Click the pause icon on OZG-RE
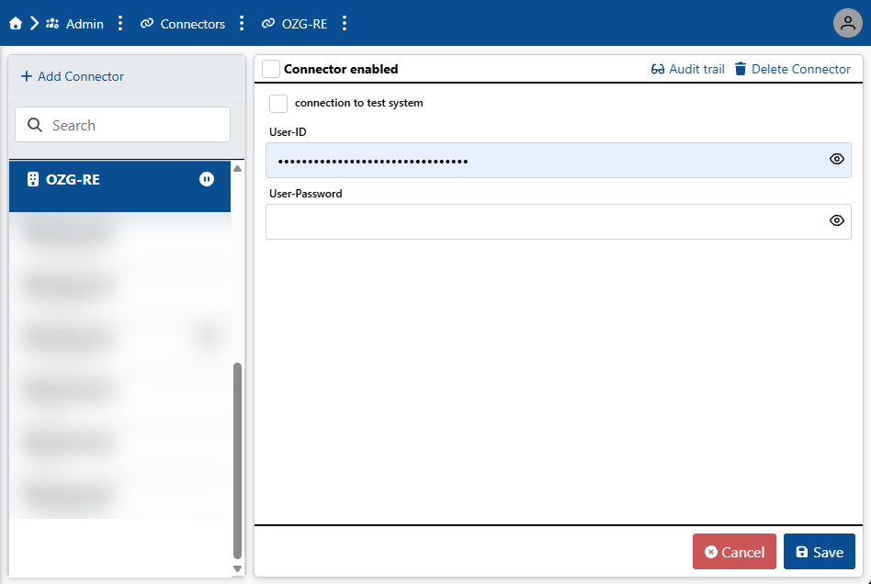 (x=207, y=179)
